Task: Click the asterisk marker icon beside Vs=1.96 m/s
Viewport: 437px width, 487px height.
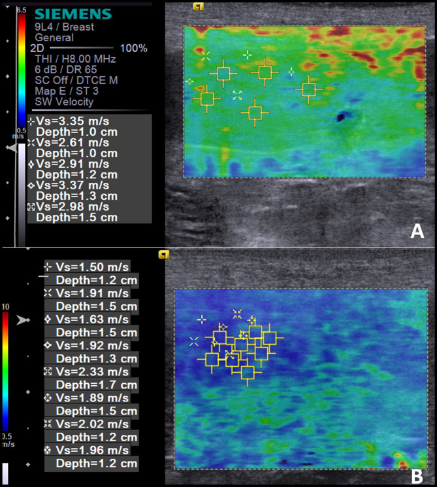Action: click(x=48, y=450)
